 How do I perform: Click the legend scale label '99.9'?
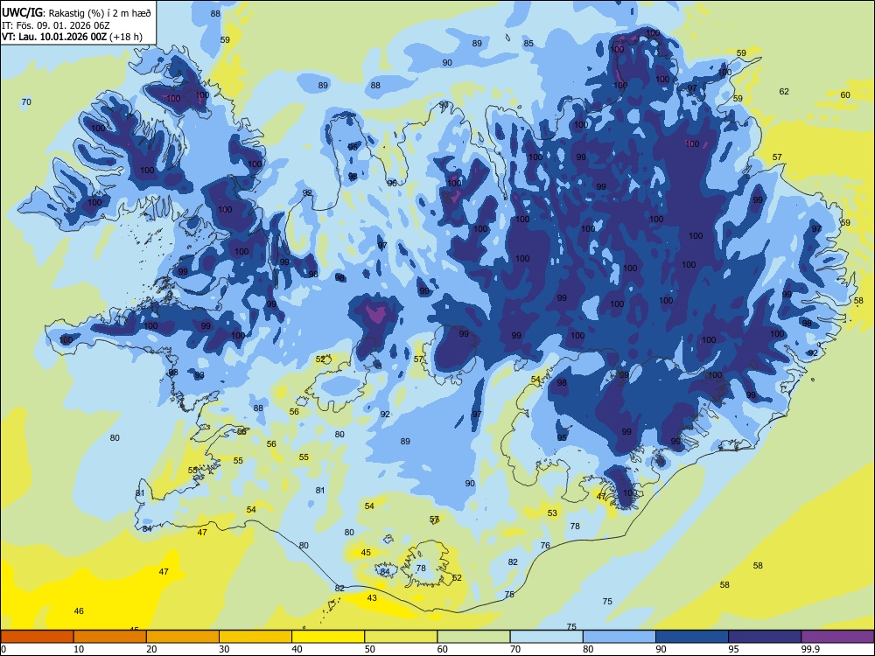[x=810, y=649]
